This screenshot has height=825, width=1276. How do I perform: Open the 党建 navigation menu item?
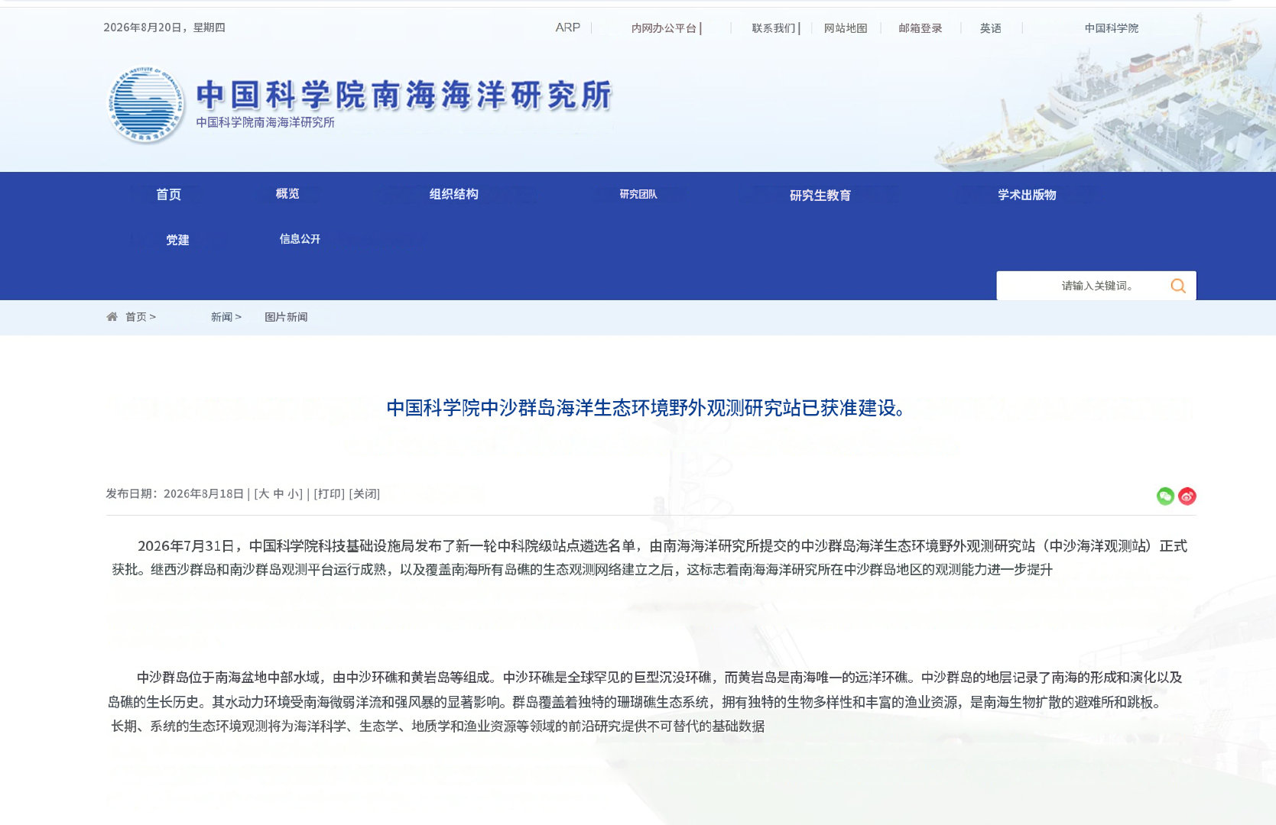coord(177,240)
